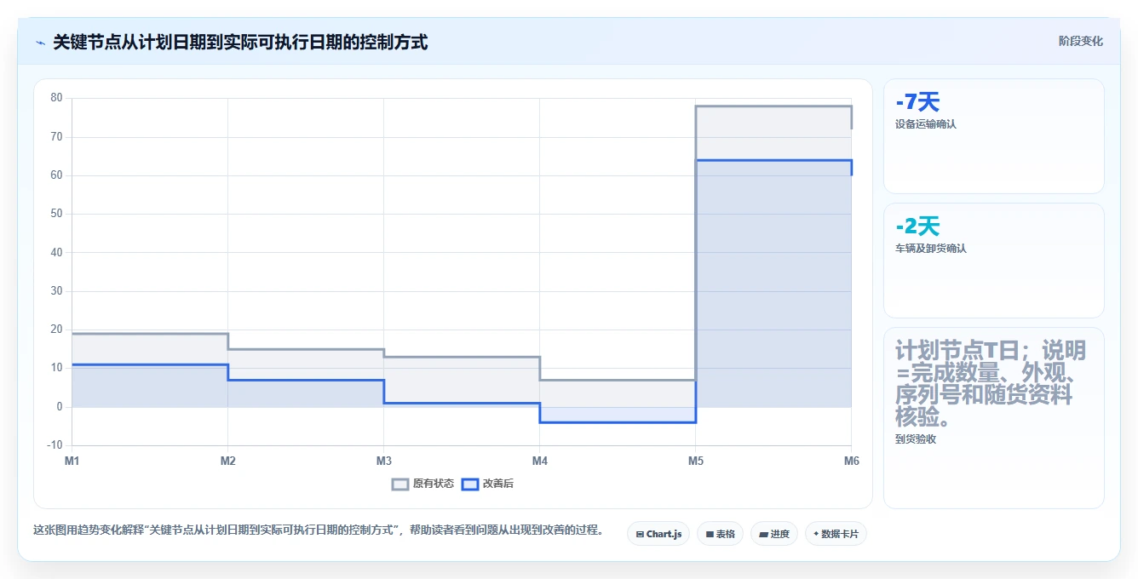Click the M2 axis label

227,461
